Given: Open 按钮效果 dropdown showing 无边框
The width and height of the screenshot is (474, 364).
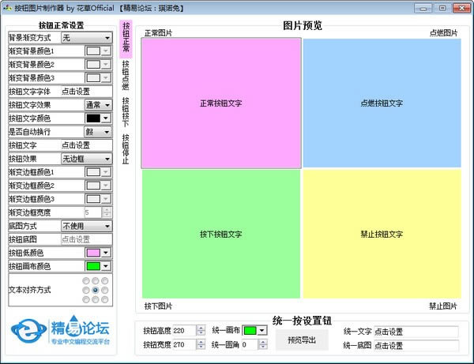Looking at the screenshot, I should (86, 159).
